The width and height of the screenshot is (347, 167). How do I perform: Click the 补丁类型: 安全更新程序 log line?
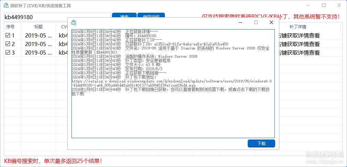pyautogui.click(x=121, y=60)
